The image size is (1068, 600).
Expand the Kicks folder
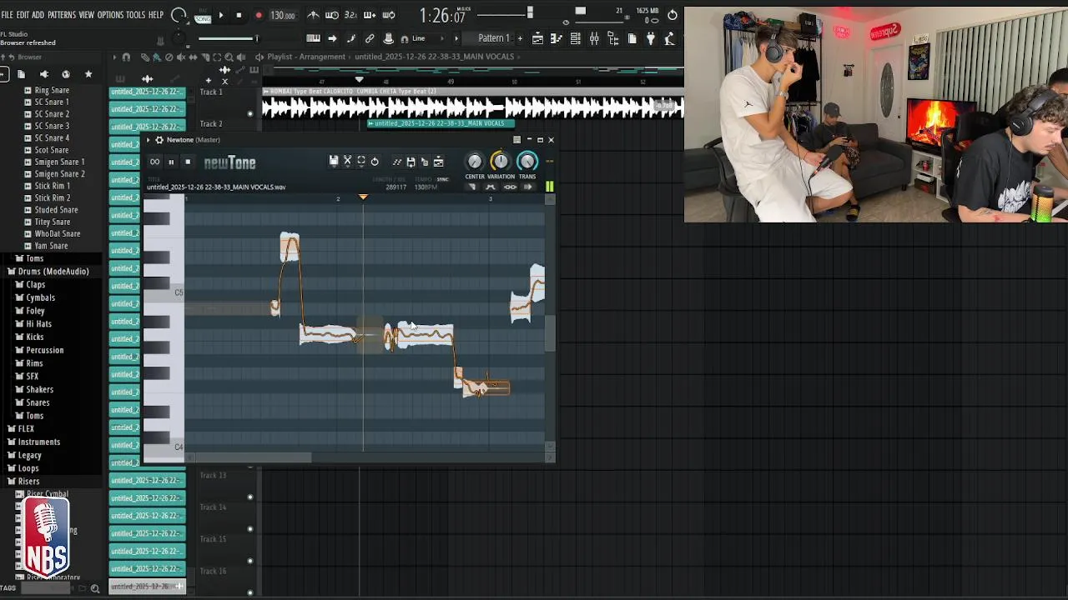tap(34, 337)
